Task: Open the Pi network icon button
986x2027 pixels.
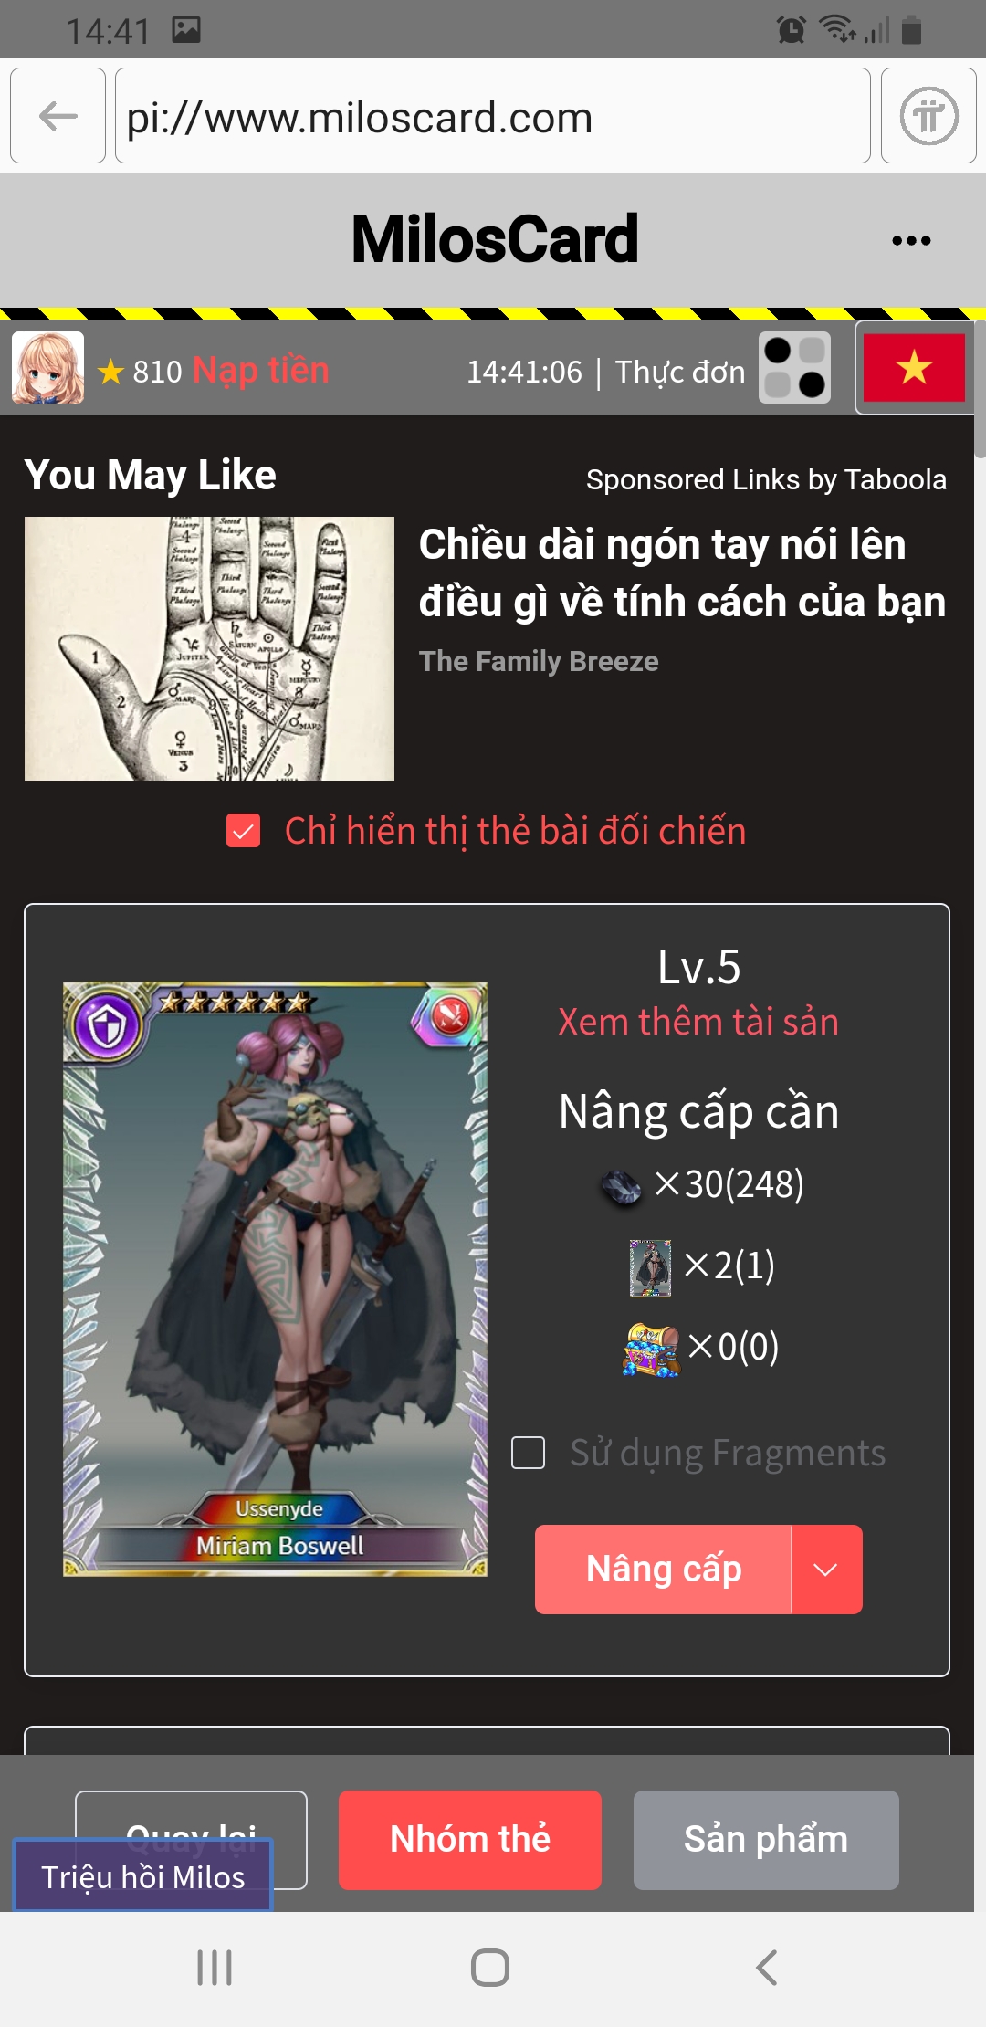Action: click(928, 116)
